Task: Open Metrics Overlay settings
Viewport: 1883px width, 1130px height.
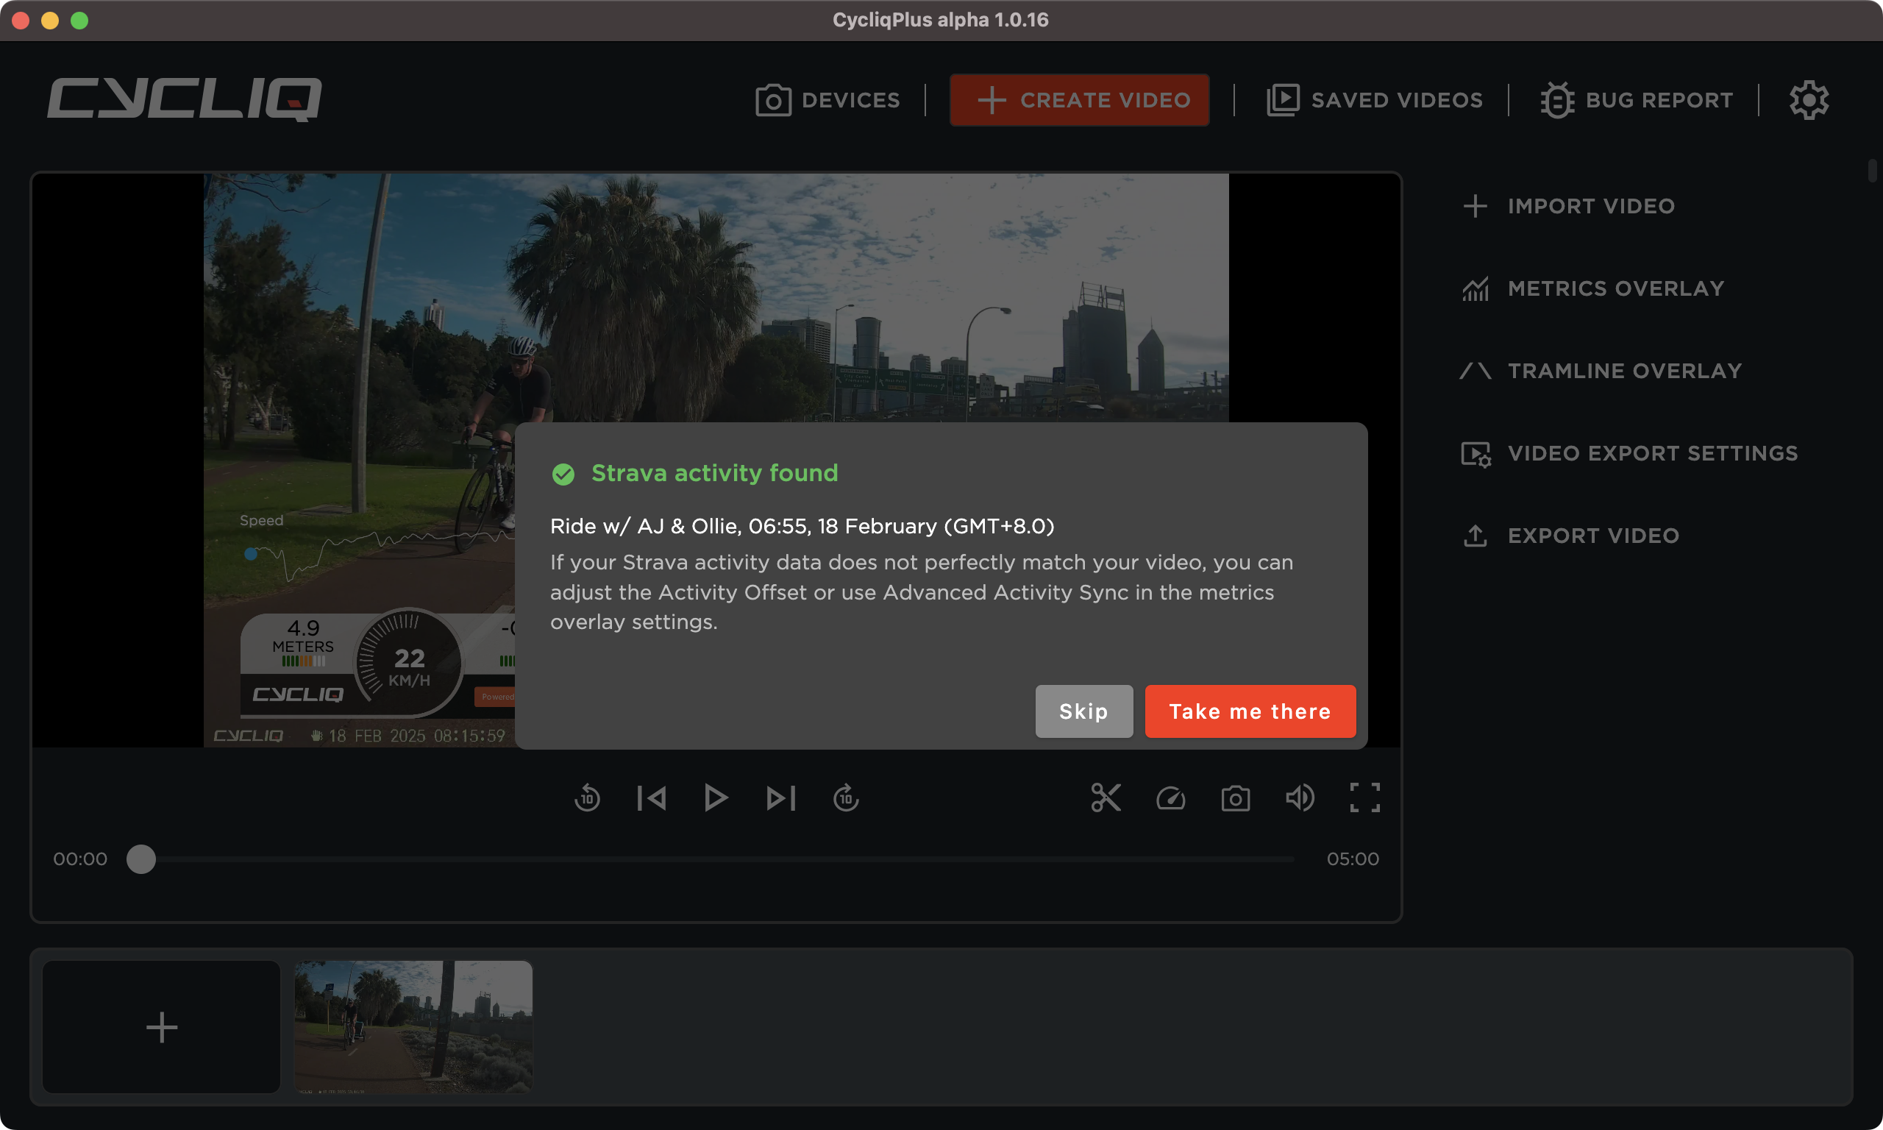Action: click(x=1592, y=288)
